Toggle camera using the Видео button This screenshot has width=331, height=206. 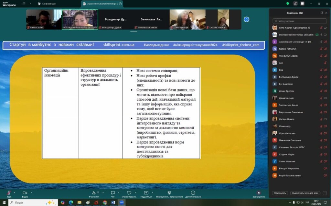click(25, 193)
